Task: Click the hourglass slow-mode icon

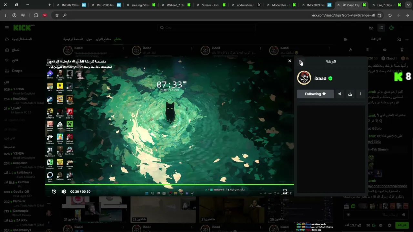Action: click(402, 50)
